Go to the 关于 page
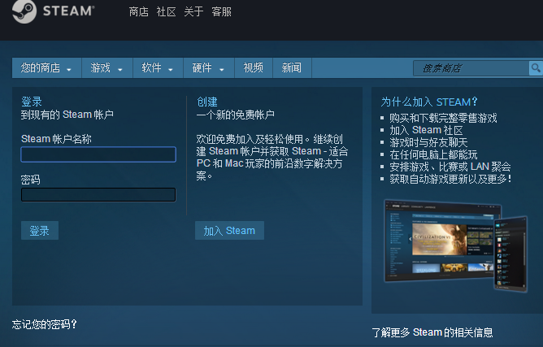 [193, 11]
